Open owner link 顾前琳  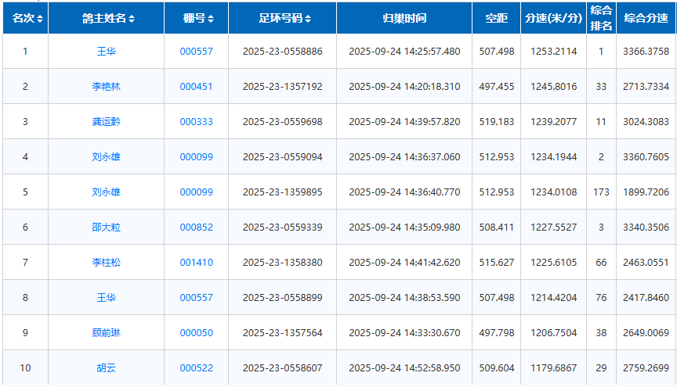(106, 333)
